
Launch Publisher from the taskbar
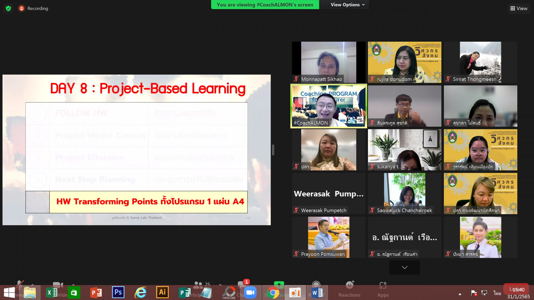pos(184,292)
